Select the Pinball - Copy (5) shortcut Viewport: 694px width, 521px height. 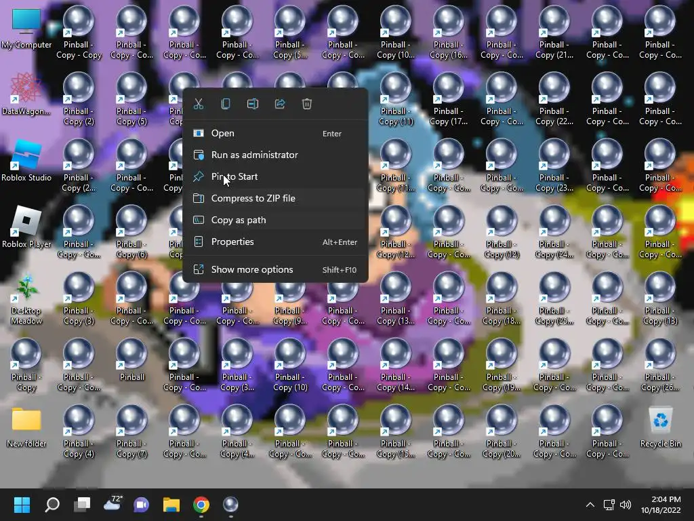coord(131,100)
